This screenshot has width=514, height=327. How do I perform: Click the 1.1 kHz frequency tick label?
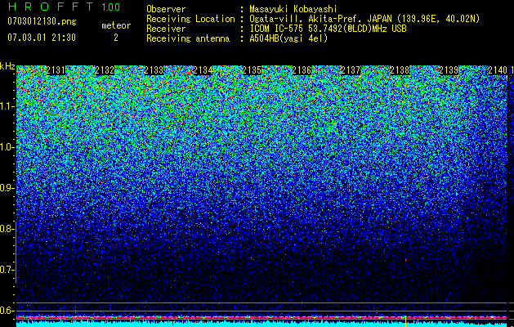(x=6, y=106)
